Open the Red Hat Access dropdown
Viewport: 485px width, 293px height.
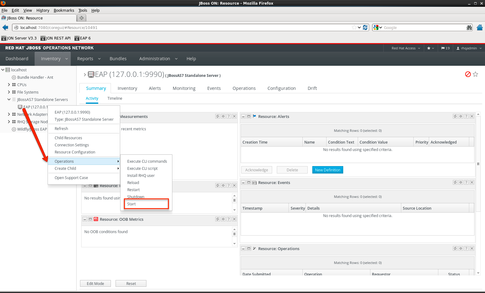pos(406,48)
